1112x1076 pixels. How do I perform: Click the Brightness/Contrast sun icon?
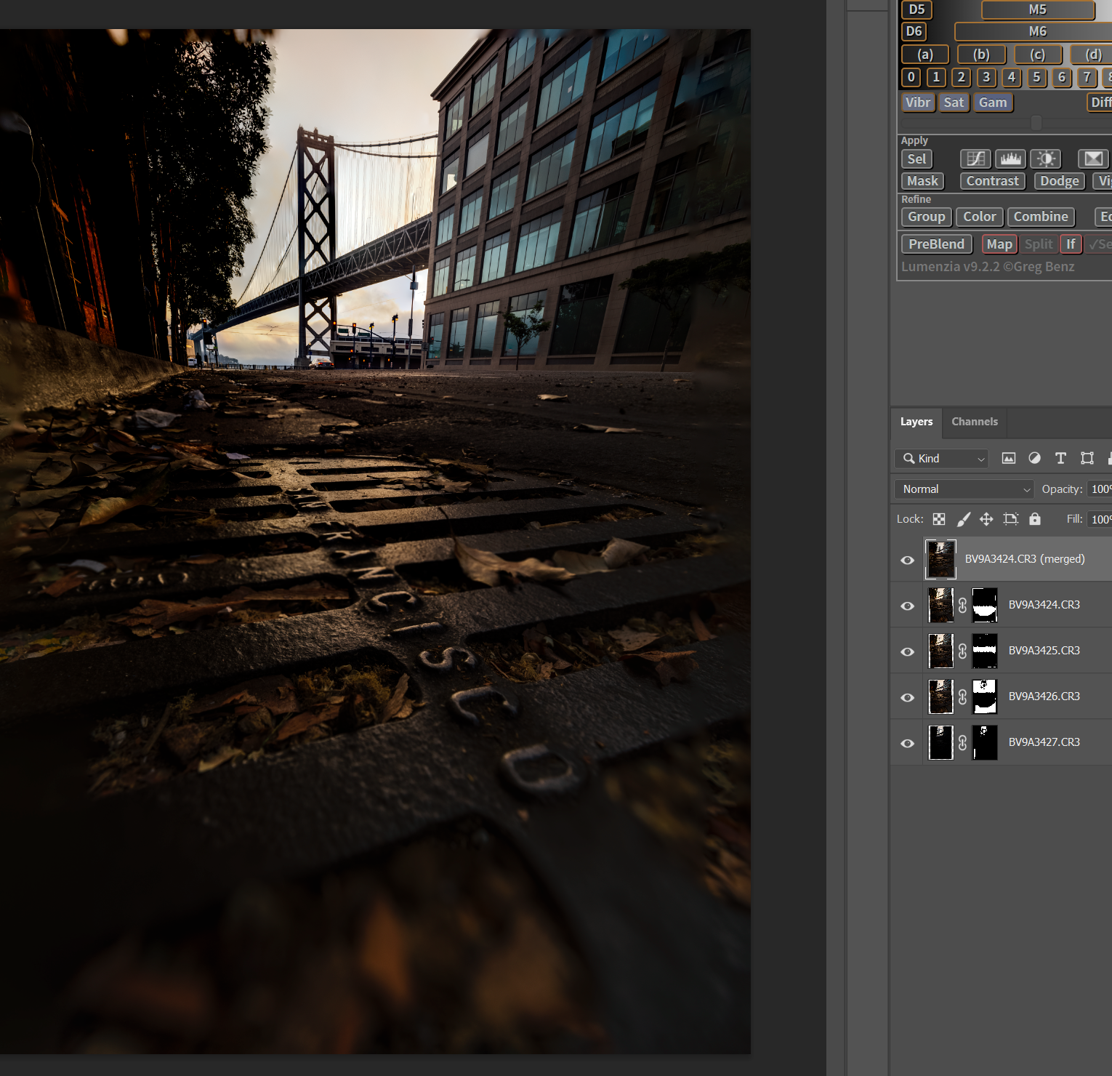tap(1046, 158)
